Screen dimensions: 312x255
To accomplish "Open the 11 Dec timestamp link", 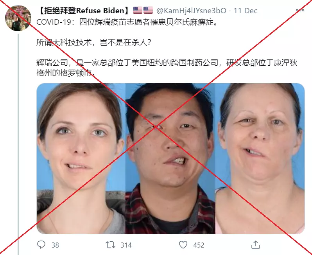I will tap(246, 11).
